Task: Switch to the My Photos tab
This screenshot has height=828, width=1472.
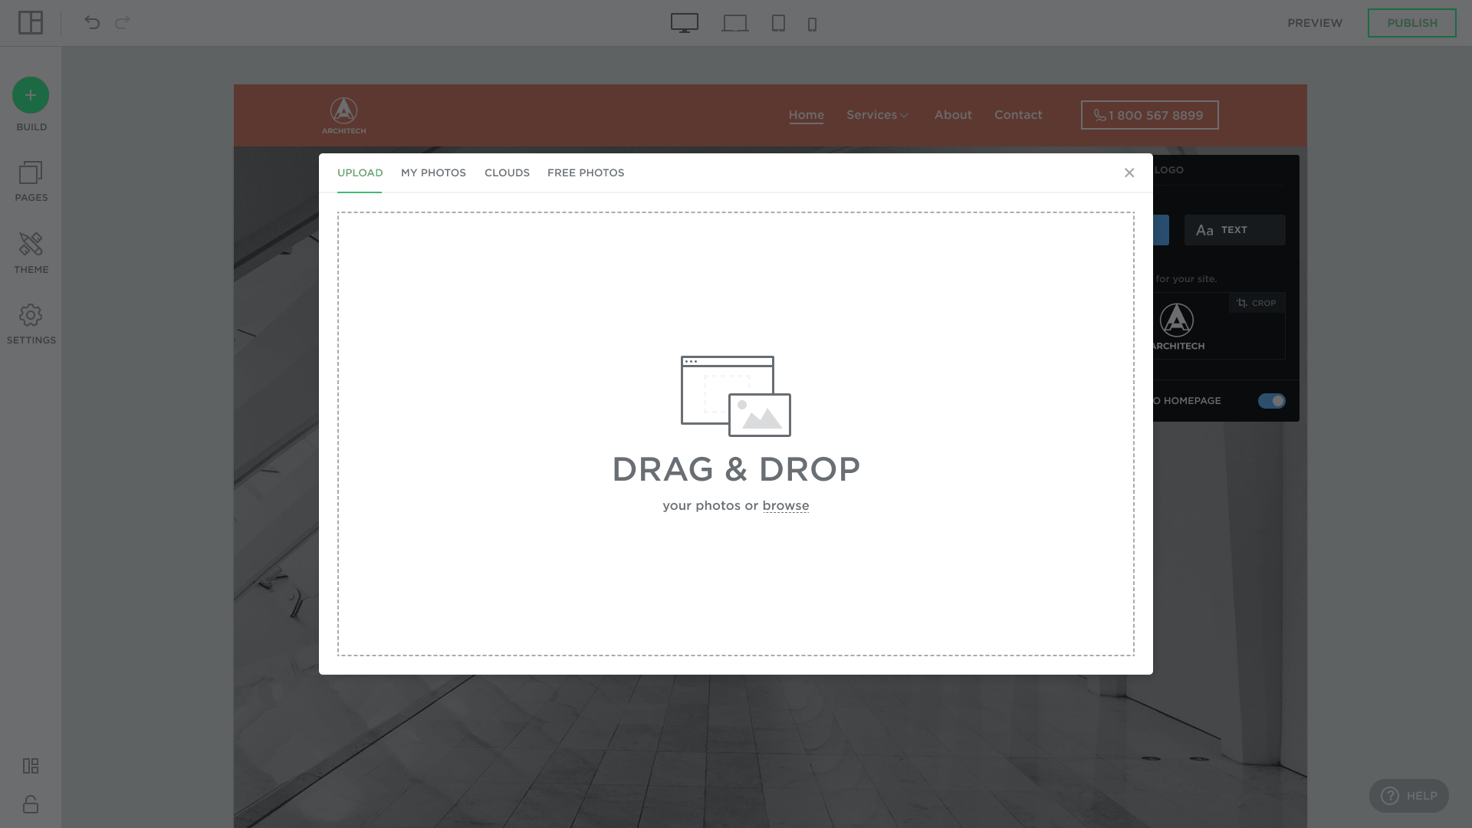Action: (x=433, y=172)
